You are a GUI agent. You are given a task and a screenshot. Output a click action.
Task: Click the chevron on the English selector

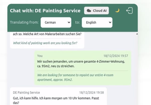click(x=110, y=22)
